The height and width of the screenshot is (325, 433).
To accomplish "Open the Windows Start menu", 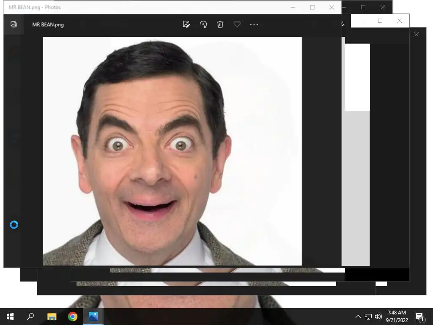I will pos(10,317).
